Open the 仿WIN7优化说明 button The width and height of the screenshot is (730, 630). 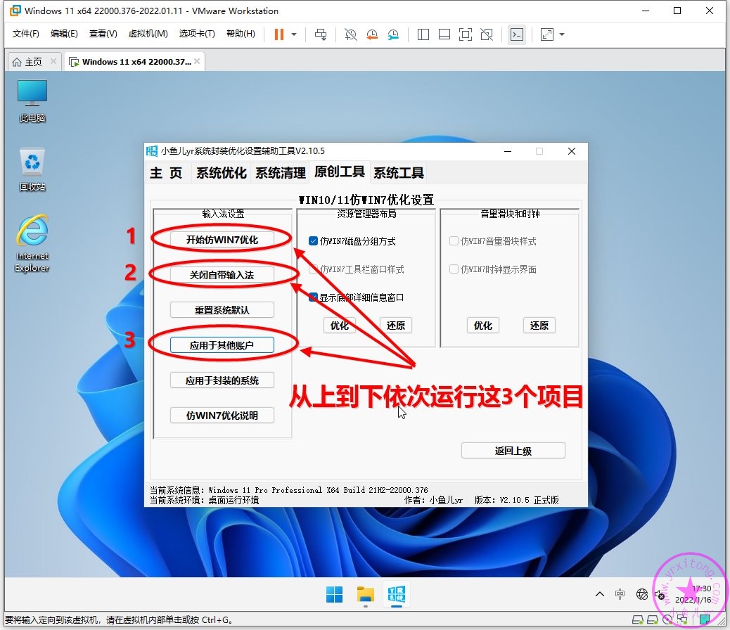pyautogui.click(x=222, y=416)
